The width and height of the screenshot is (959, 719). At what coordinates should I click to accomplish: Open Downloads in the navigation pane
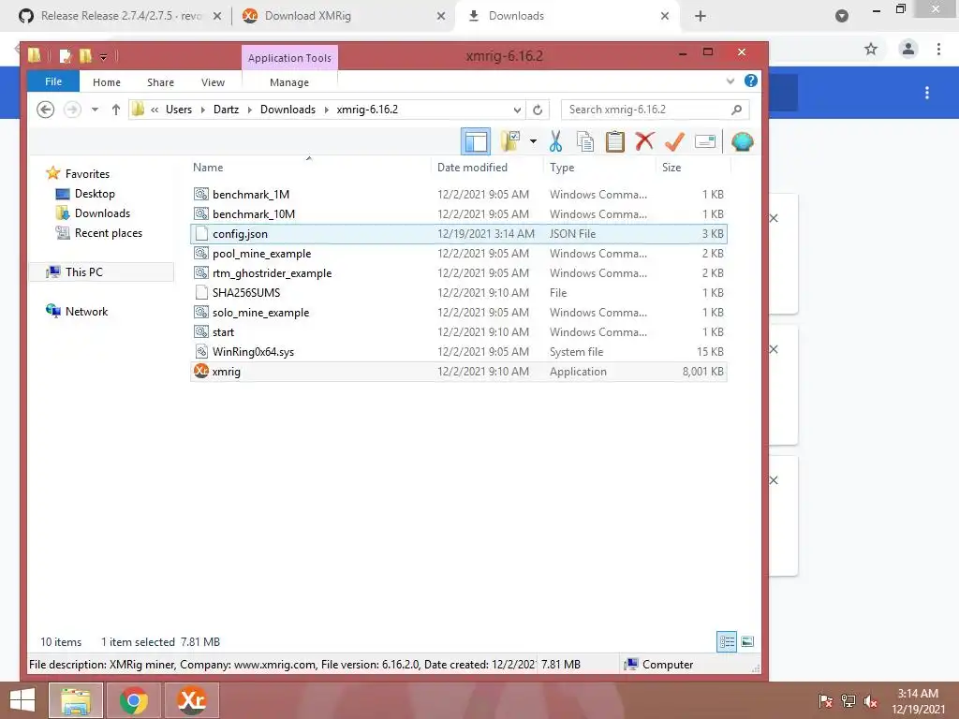pos(102,213)
